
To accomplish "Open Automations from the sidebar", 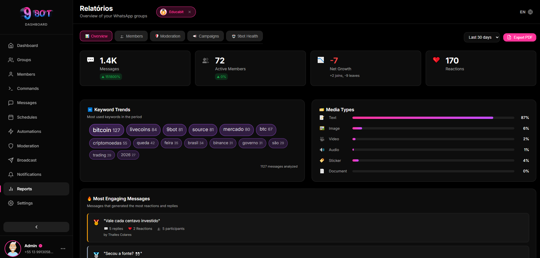I will [29, 131].
